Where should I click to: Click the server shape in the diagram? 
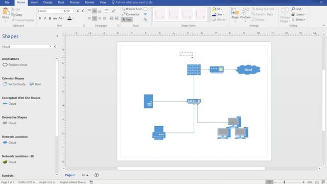point(148,101)
